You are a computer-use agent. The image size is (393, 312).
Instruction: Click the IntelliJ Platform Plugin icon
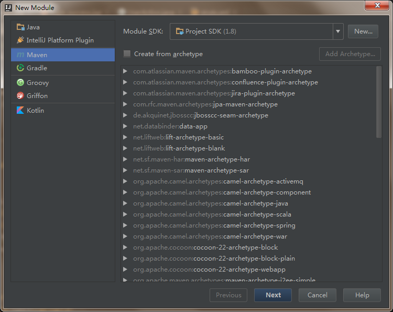20,40
